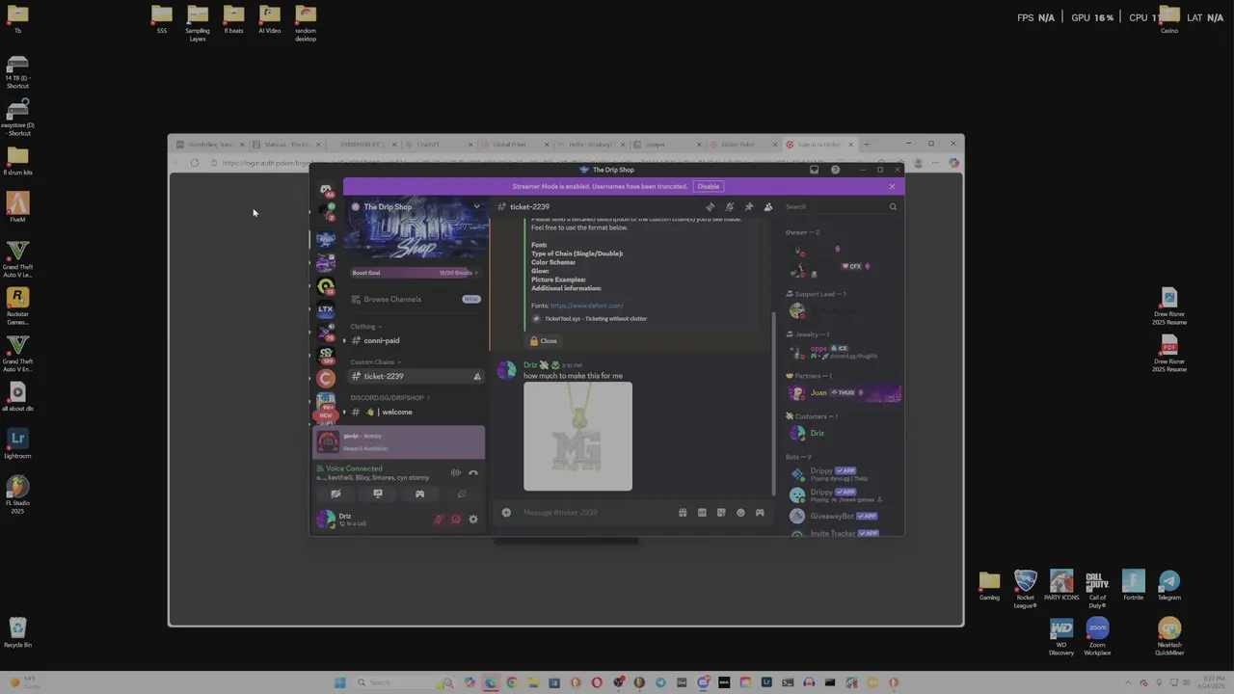The height and width of the screenshot is (694, 1234).
Task: Open apps launcher in message bar
Action: 760,513
